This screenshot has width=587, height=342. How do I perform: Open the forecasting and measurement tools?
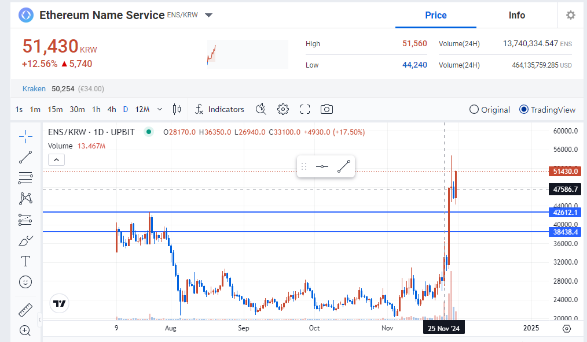point(25,220)
